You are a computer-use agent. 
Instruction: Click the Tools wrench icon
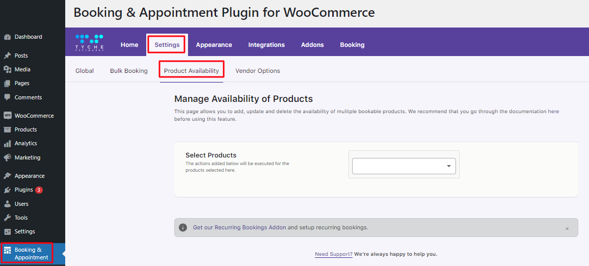(7, 218)
